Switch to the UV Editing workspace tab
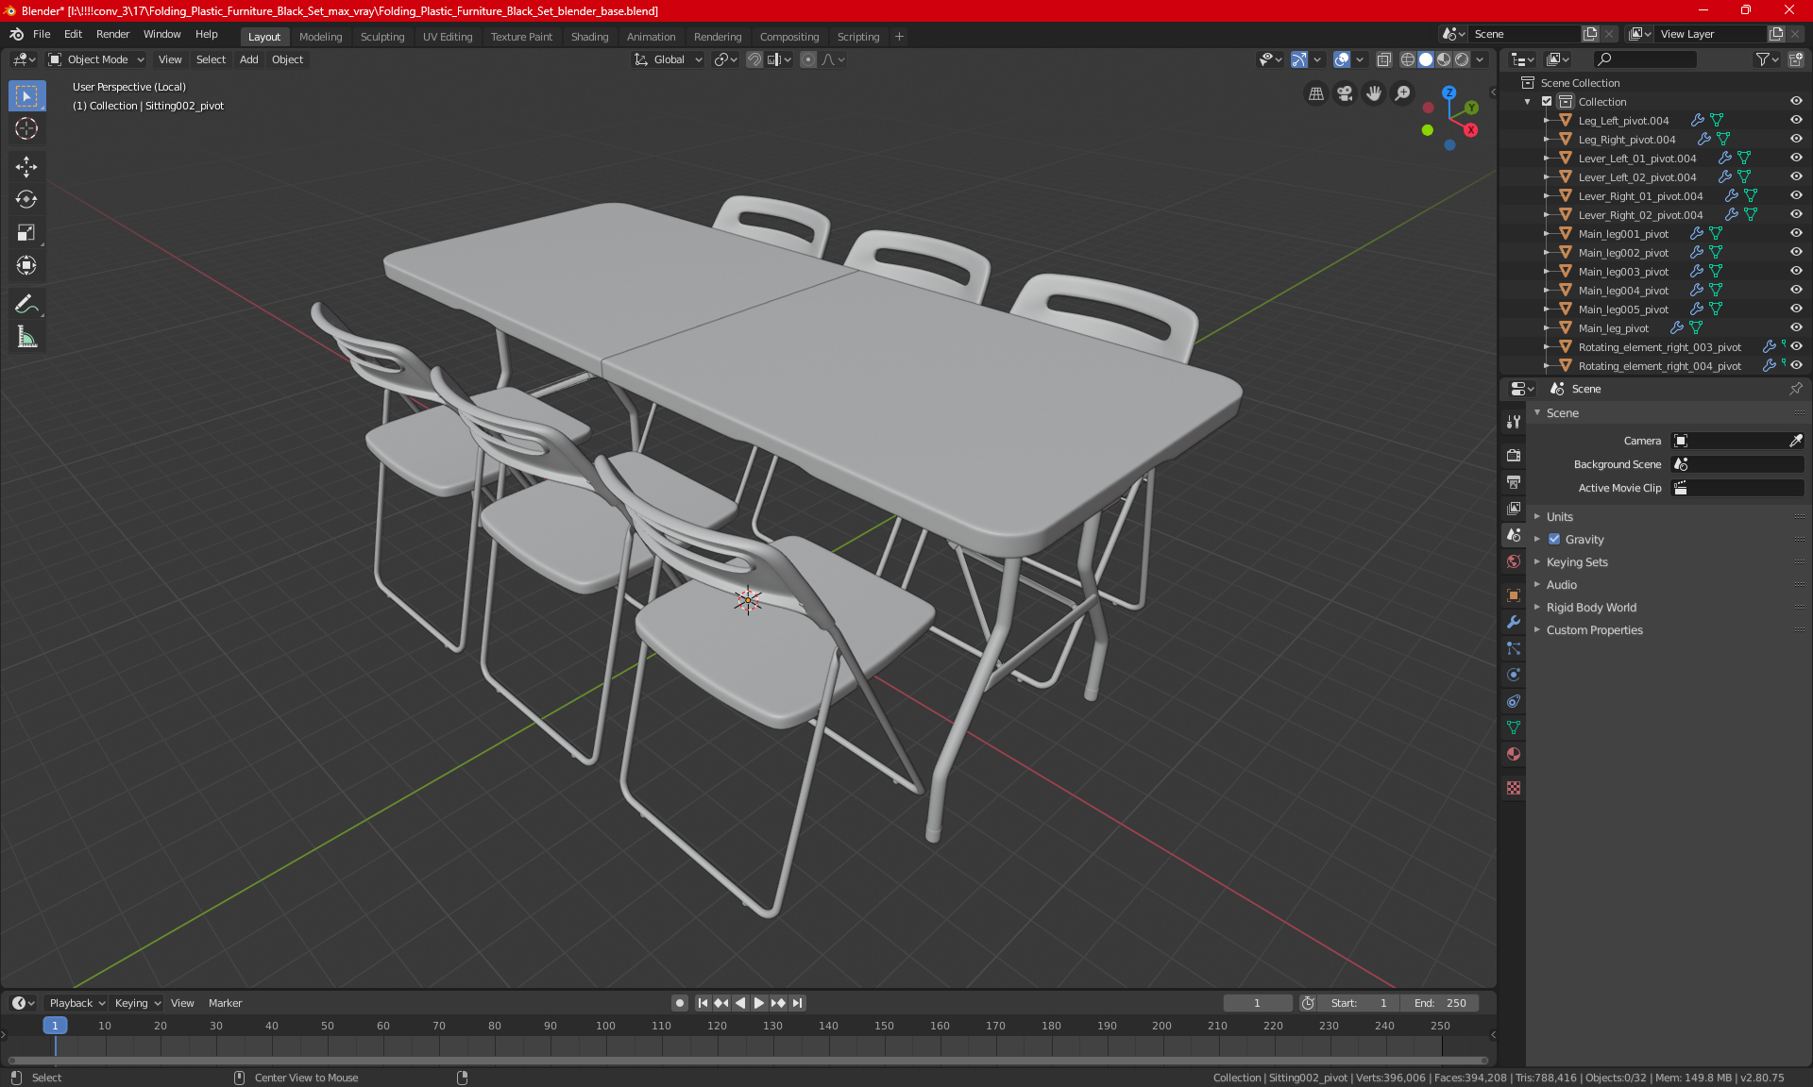 pyautogui.click(x=447, y=37)
